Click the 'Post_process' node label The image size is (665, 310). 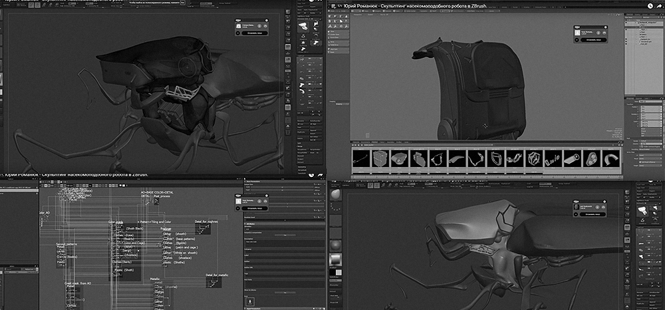[x=162, y=197]
